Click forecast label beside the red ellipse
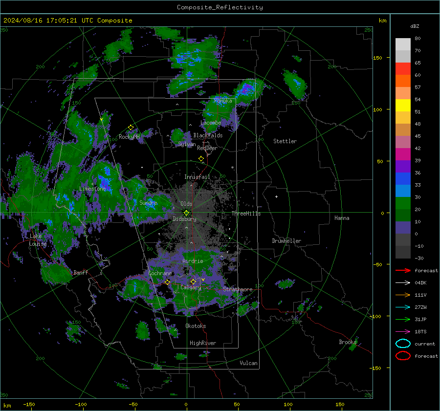 [426, 356]
